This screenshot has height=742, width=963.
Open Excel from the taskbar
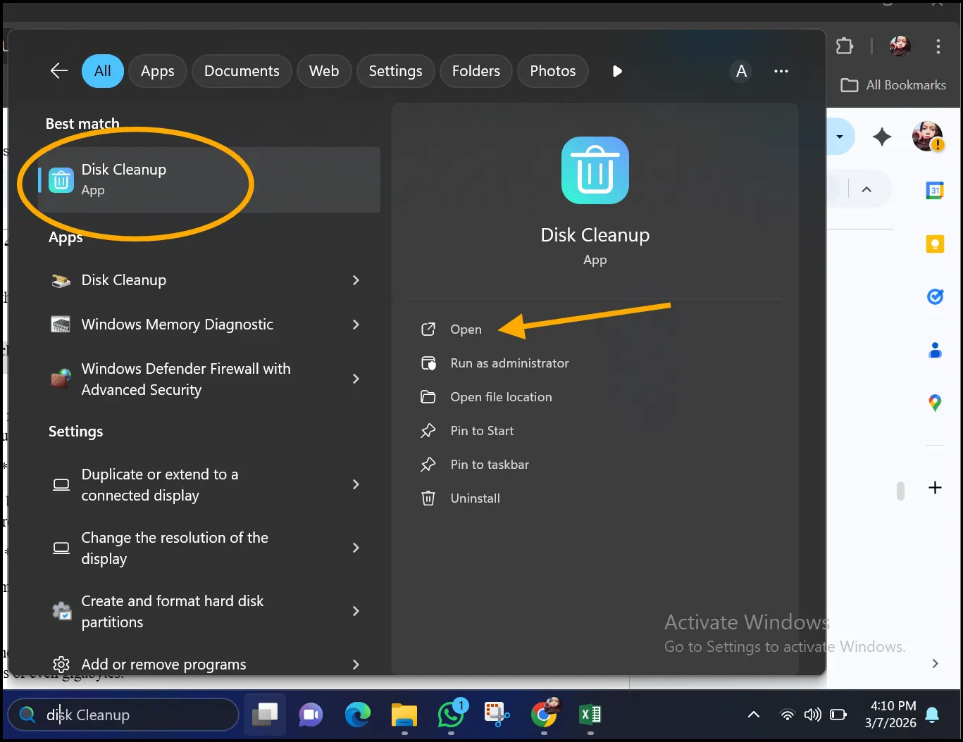pyautogui.click(x=591, y=715)
